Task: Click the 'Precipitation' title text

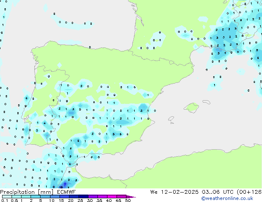Action: click(x=17, y=192)
